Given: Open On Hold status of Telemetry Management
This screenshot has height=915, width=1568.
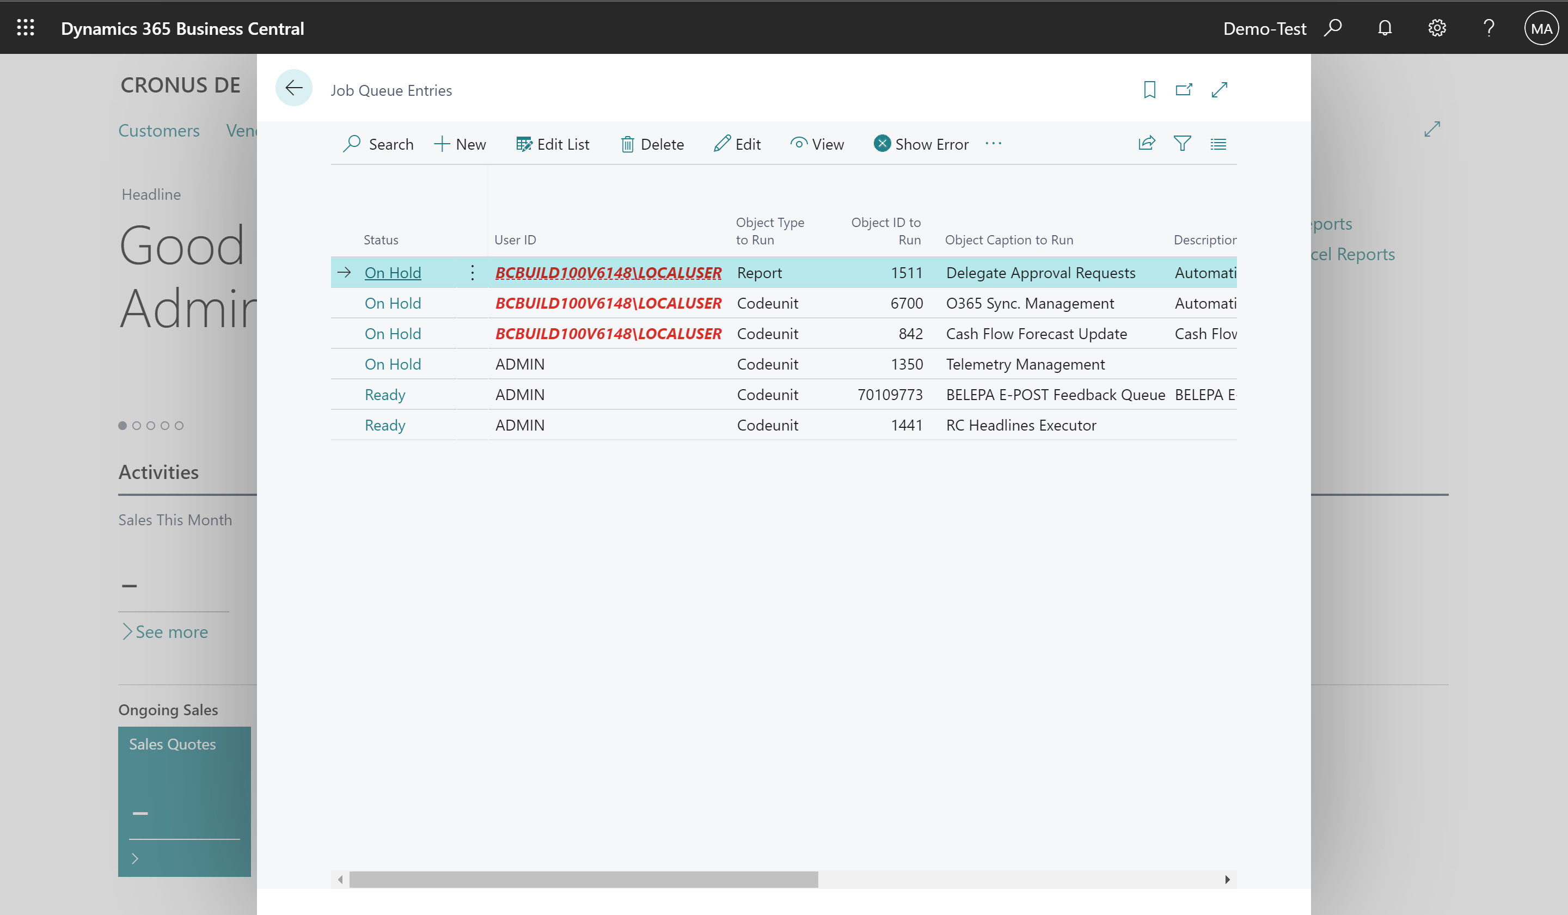Looking at the screenshot, I should point(393,365).
